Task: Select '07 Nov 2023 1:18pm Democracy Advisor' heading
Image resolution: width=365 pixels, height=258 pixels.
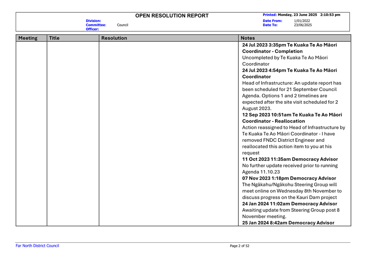Action: point(289,178)
